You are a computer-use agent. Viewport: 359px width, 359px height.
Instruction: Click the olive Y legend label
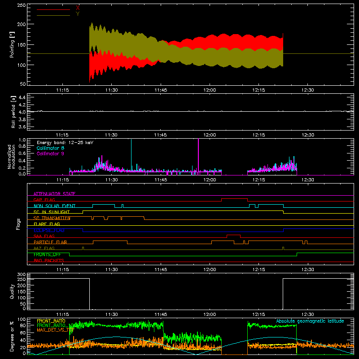click(78, 14)
